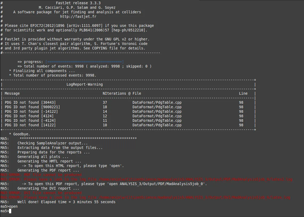Click 'Finalizing all components ...' line

[42, 71]
